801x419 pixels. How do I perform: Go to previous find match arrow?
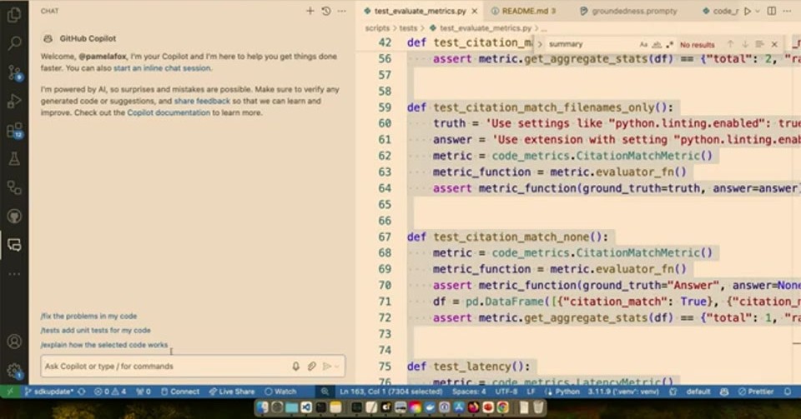pyautogui.click(x=731, y=44)
